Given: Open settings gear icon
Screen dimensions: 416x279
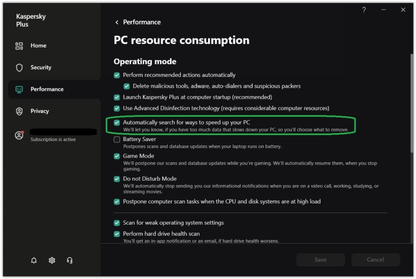Looking at the screenshot, I should (52, 260).
